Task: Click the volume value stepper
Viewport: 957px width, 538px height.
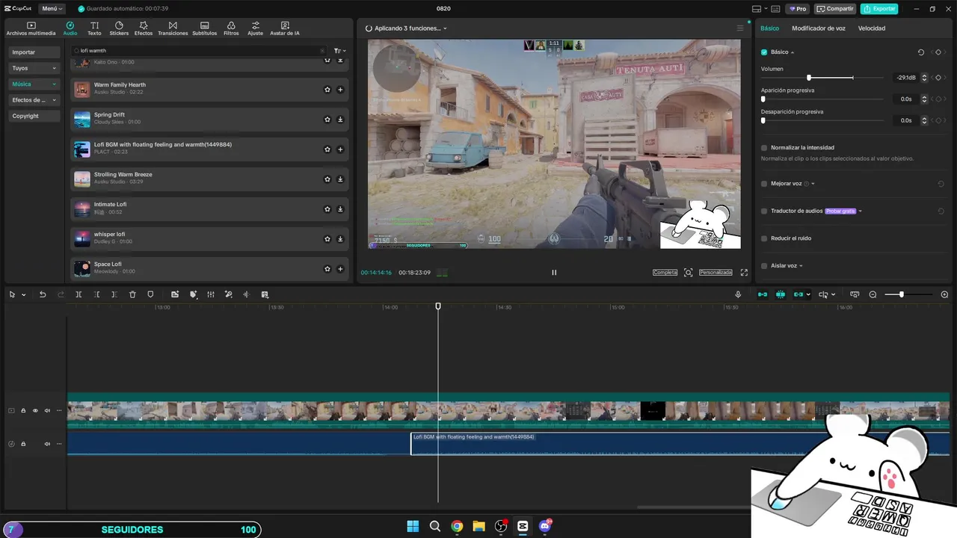Action: click(x=924, y=78)
